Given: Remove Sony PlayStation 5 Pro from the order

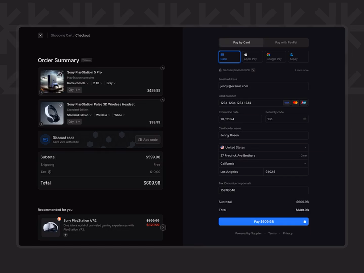Looking at the screenshot, I should tap(162, 68).
